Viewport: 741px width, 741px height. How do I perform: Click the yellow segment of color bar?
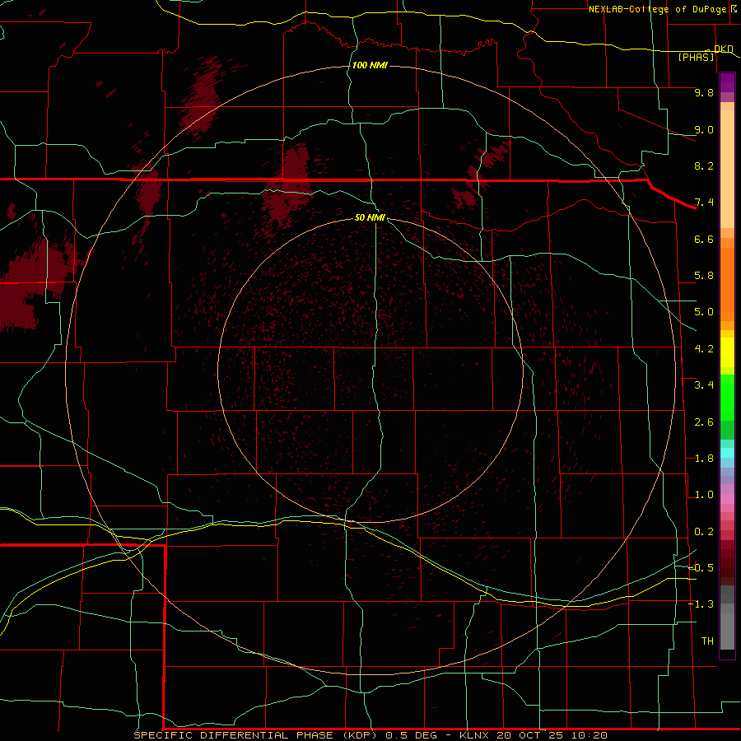(x=727, y=352)
